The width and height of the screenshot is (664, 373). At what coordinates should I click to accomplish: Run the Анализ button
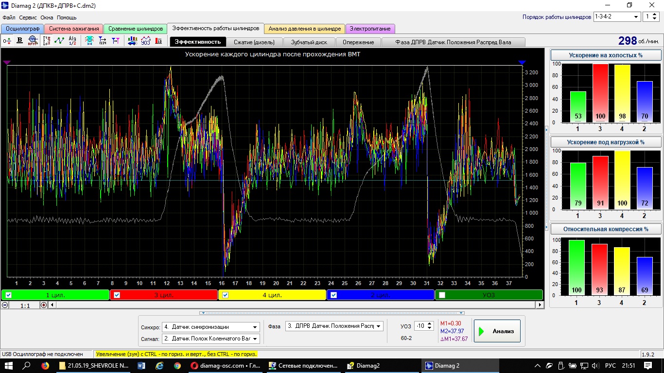tap(497, 331)
